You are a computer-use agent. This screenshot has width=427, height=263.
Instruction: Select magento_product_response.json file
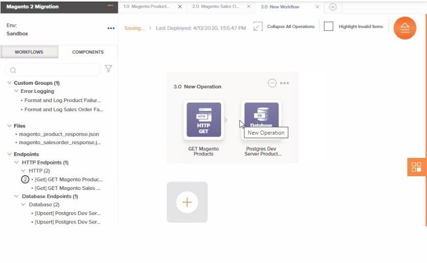[x=59, y=134]
